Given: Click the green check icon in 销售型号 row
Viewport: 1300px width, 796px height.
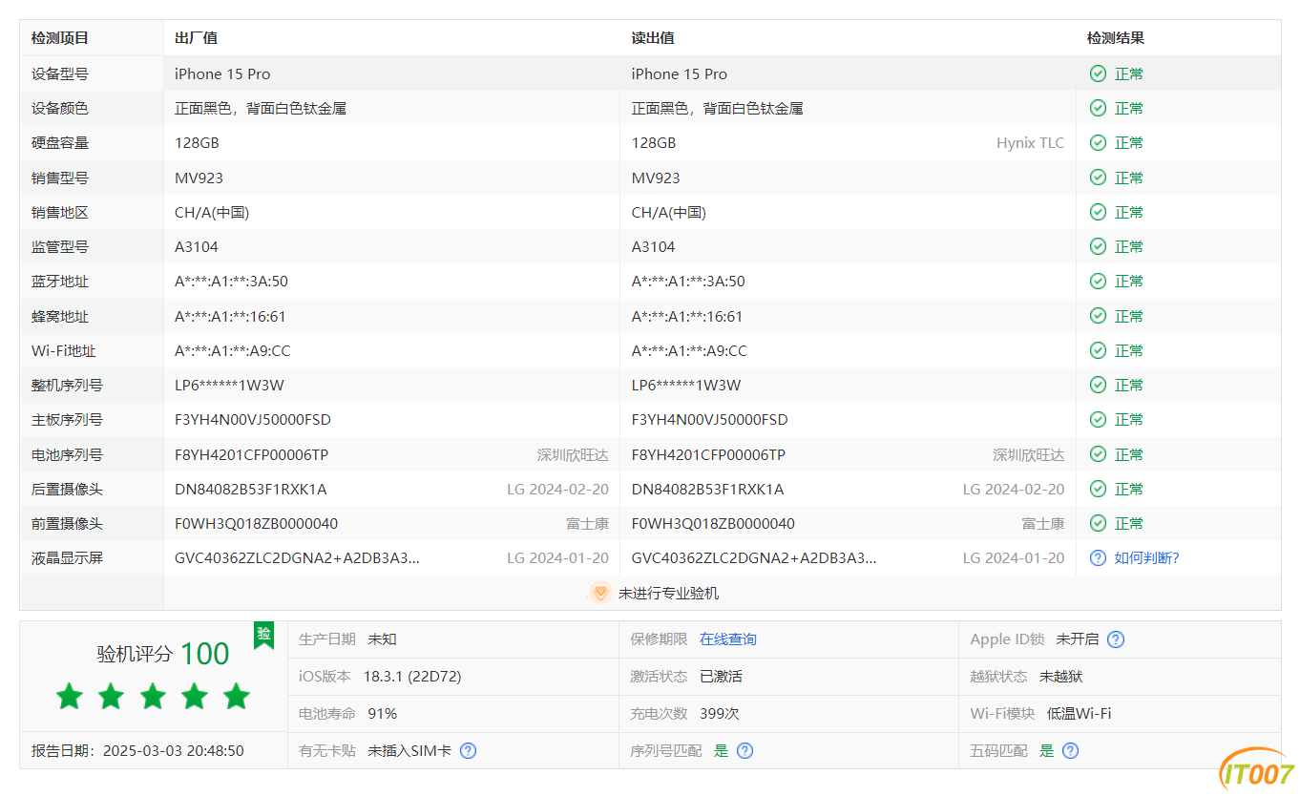Looking at the screenshot, I should (1098, 178).
